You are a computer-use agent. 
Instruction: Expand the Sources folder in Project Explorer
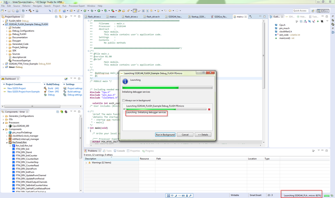[x=7, y=54]
